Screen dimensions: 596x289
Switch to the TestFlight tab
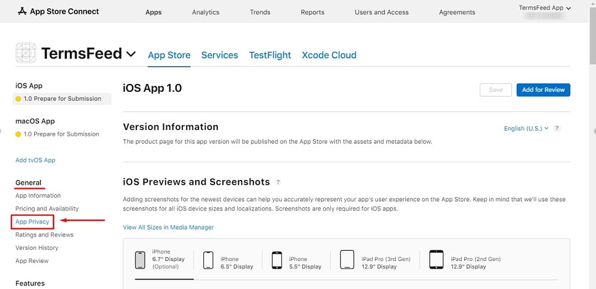270,55
